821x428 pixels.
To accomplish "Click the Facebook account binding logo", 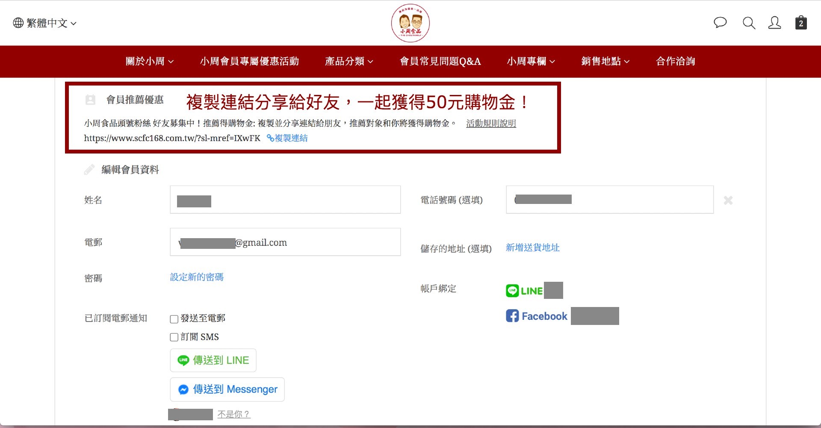I will coord(537,316).
